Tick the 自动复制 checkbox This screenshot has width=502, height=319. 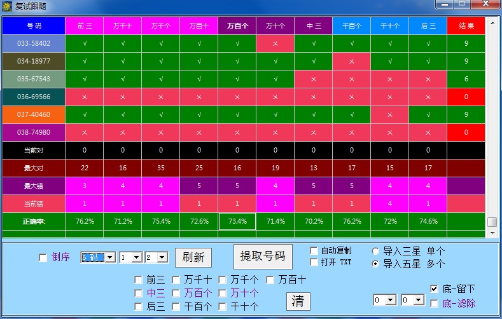tap(314, 250)
